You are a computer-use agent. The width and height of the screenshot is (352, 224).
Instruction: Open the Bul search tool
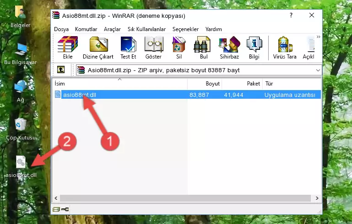[x=203, y=48]
